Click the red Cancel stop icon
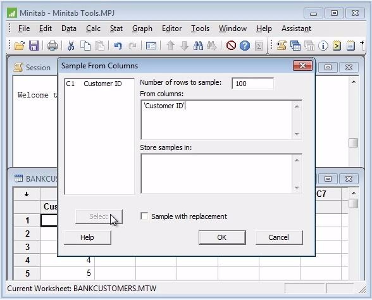The image size is (372, 300). [231, 46]
